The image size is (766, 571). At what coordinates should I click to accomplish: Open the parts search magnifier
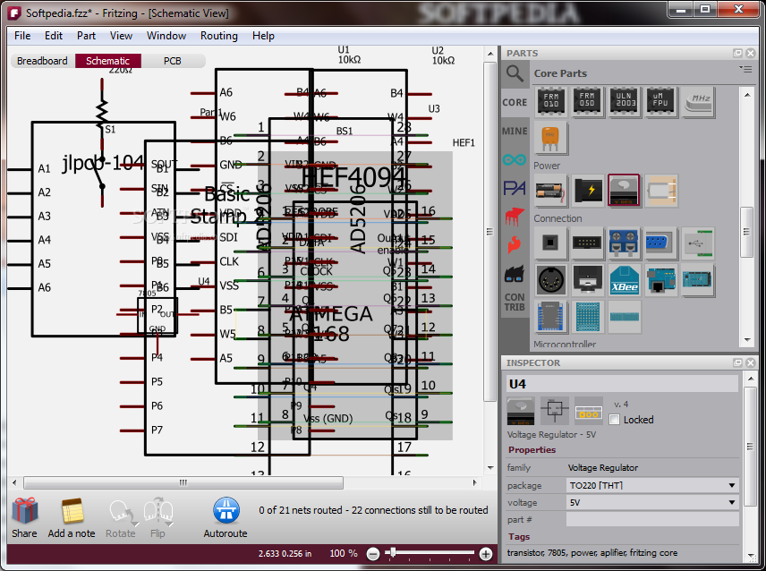[x=515, y=73]
